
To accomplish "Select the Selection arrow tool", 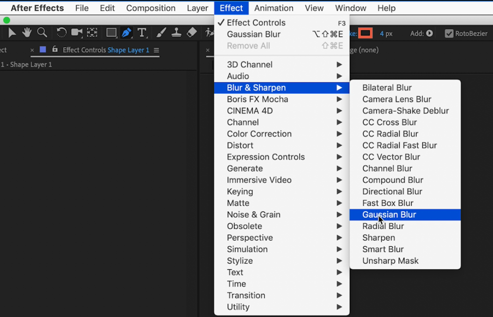I will [13, 33].
